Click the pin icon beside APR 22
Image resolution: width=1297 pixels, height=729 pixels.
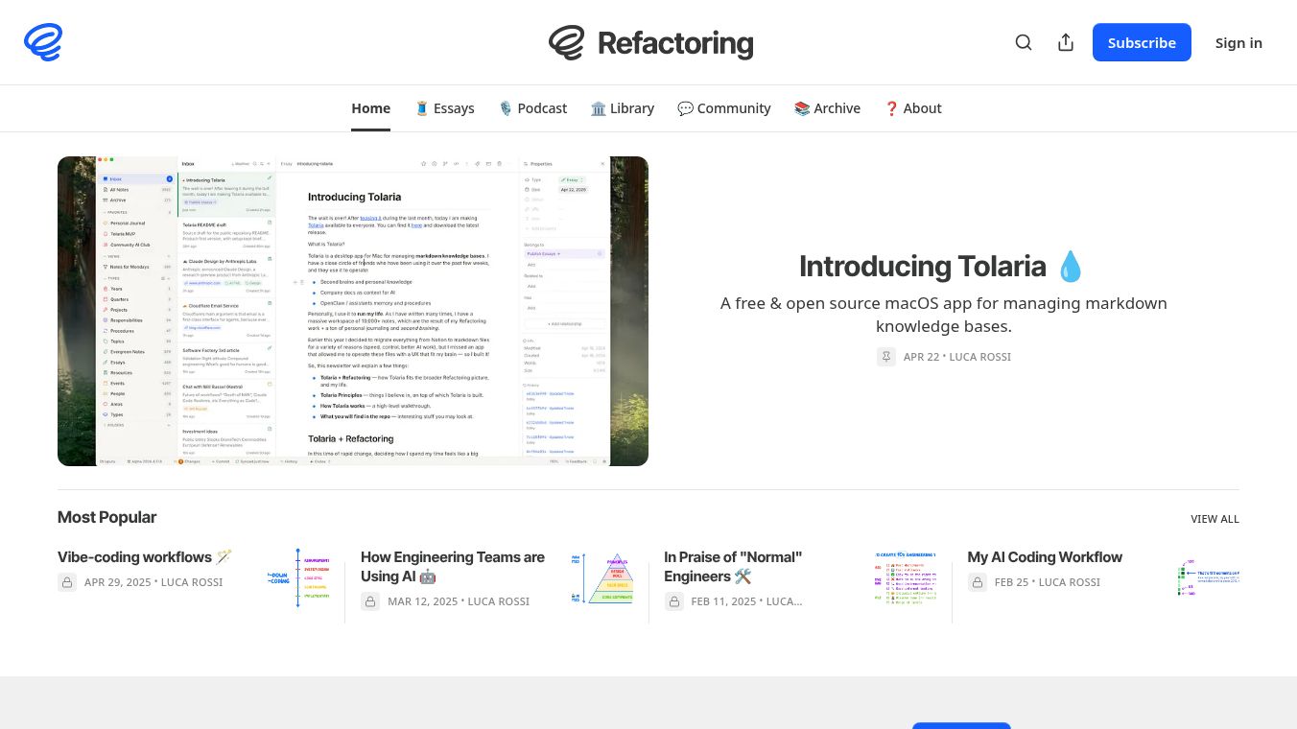point(886,357)
